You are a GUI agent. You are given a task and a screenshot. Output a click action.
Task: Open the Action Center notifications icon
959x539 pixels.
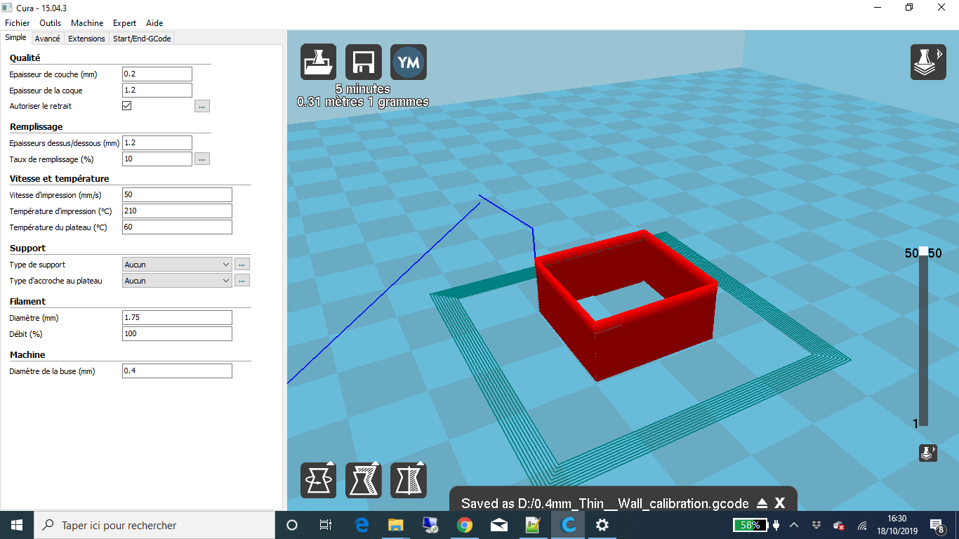click(937, 525)
